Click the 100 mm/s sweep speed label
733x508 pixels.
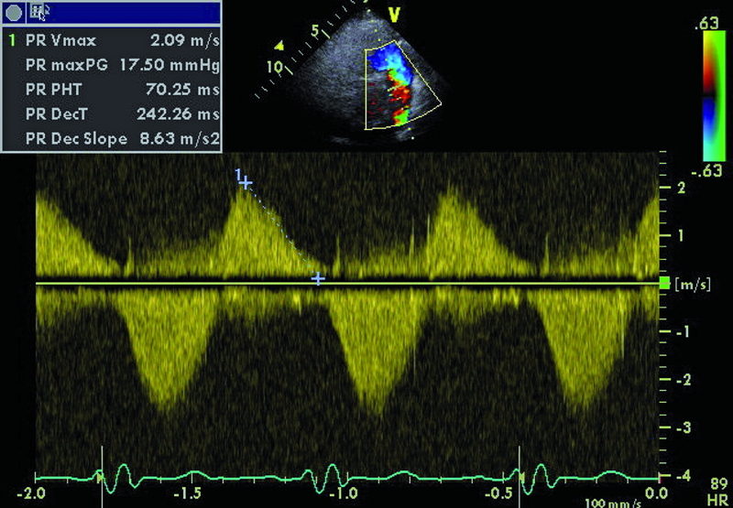609,501
